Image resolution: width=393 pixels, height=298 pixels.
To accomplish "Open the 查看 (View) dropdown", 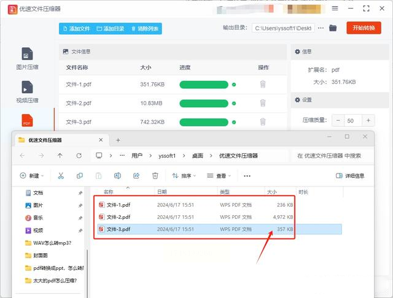I will (219, 176).
